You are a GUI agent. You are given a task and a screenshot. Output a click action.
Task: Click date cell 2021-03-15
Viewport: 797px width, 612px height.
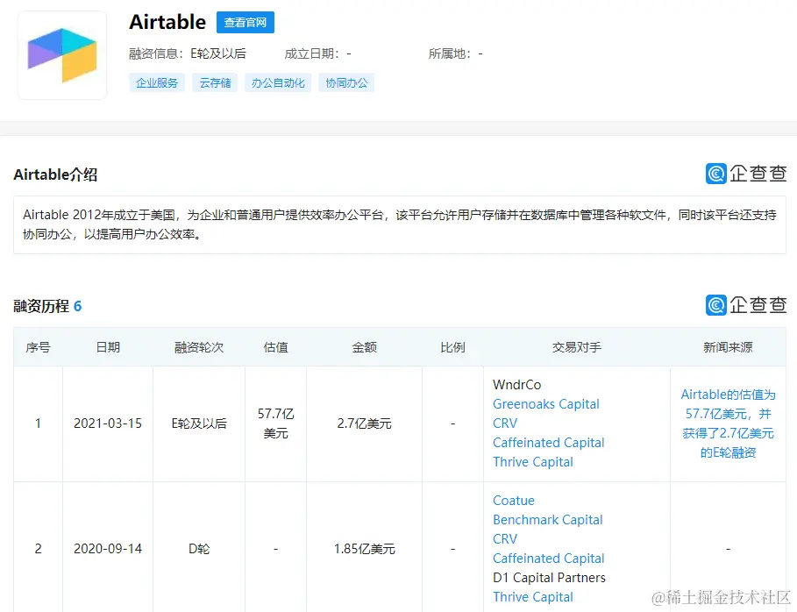point(108,423)
